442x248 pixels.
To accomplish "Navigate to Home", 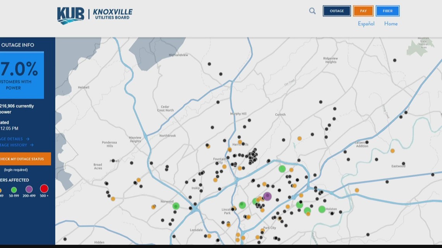I will 390,24.
